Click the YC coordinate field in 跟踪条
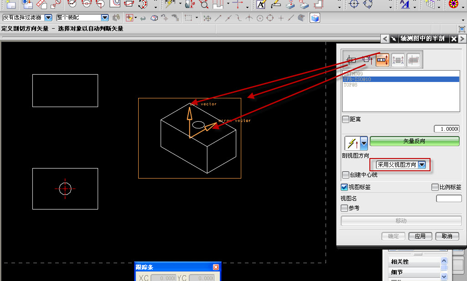The height and width of the screenshot is (281, 467). pyautogui.click(x=202, y=278)
